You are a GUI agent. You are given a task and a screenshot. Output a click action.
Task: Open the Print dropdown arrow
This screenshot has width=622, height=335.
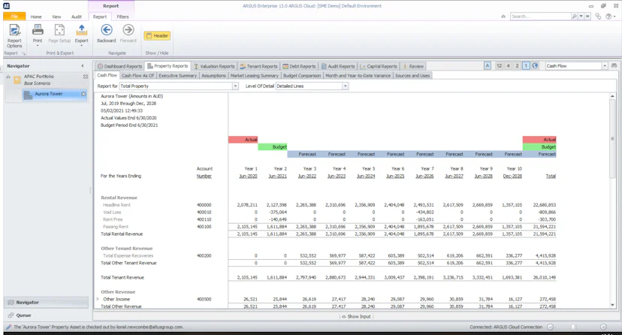38,46
